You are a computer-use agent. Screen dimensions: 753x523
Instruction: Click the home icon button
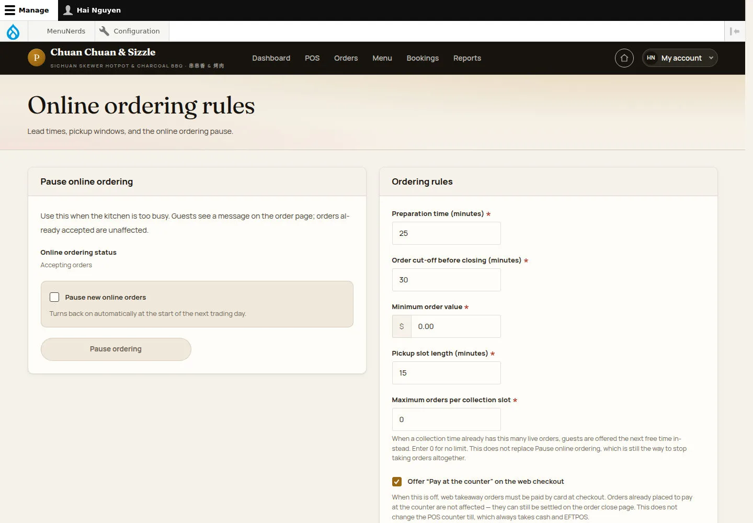[624, 58]
